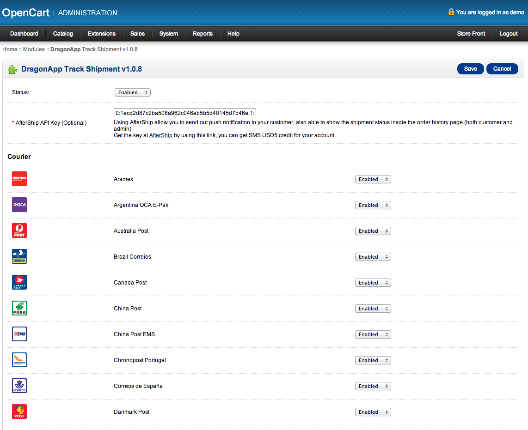The height and width of the screenshot is (430, 528).
Task: Open the Extensions menu
Action: point(102,34)
